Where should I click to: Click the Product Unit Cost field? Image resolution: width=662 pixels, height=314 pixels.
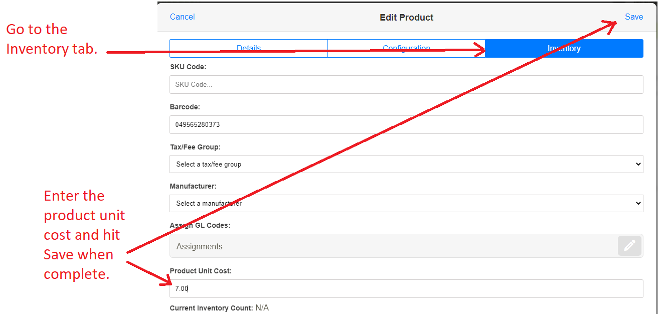[406, 288]
